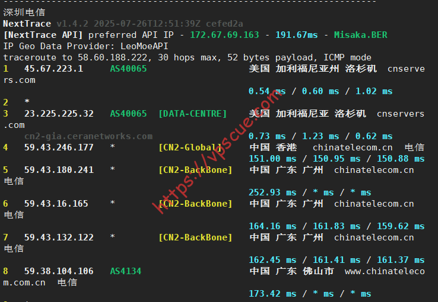Click traceroute target IP 58.60.188.222
438x302 pixels.
click(x=117, y=57)
